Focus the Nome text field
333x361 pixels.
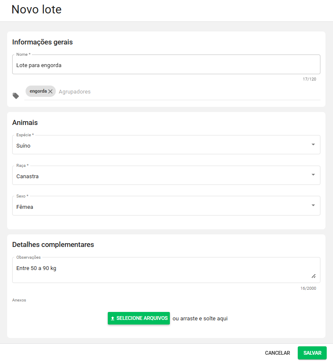coord(166,65)
